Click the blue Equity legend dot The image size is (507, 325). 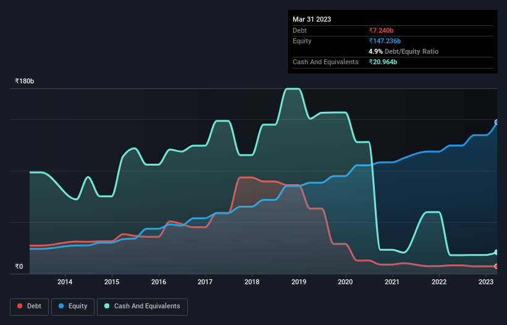point(61,306)
